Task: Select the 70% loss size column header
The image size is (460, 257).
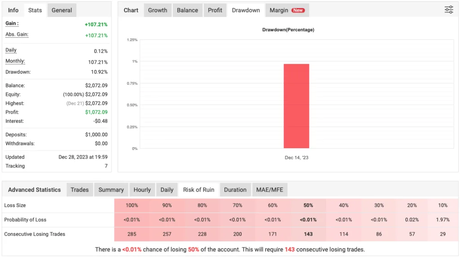Action: 237,205
